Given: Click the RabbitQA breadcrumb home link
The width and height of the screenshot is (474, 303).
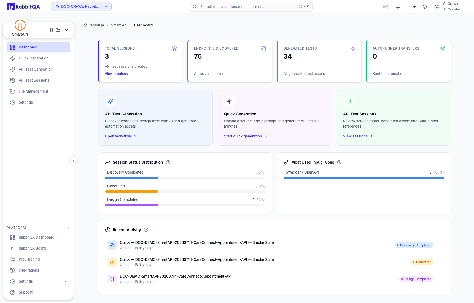Looking at the screenshot, I should pos(94,25).
